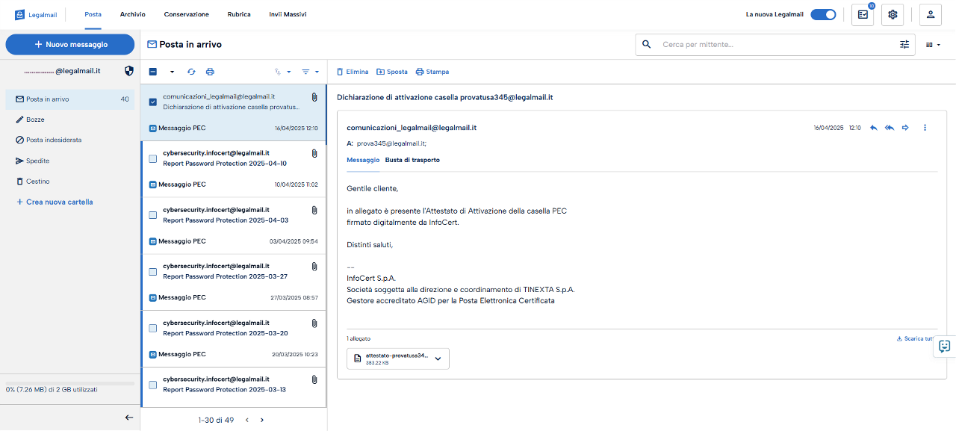The height and width of the screenshot is (431, 956).
Task: Click the print icon above message list
Action: pyautogui.click(x=210, y=72)
